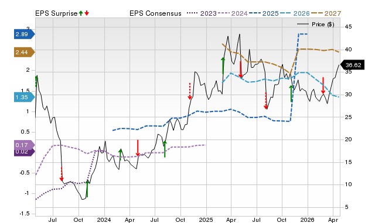Screen dimensions: 375x223
Task: Click the -1.5 label on the EPS axis
Action: click(25, 214)
